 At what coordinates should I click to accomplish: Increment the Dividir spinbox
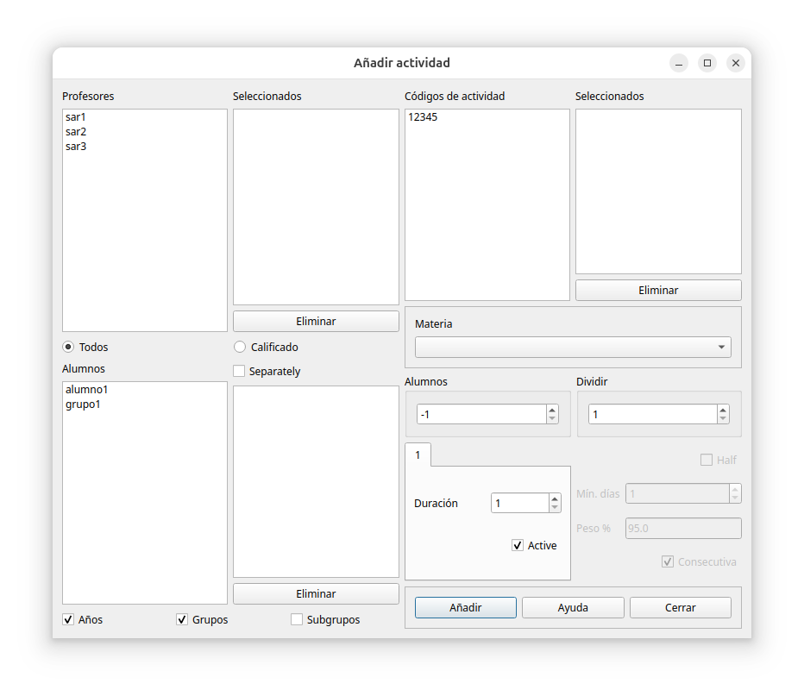coord(723,410)
